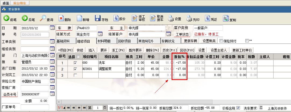The image size is (291, 112).
Task: Open the 结算方式 lookup button
Action: [100, 34]
